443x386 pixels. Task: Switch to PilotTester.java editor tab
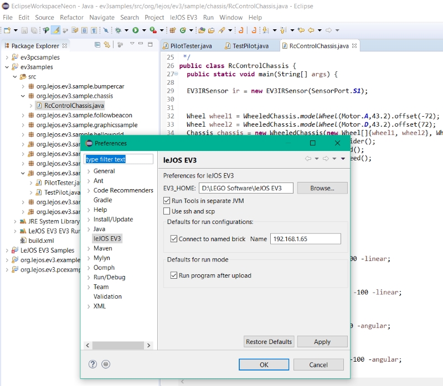tap(188, 46)
